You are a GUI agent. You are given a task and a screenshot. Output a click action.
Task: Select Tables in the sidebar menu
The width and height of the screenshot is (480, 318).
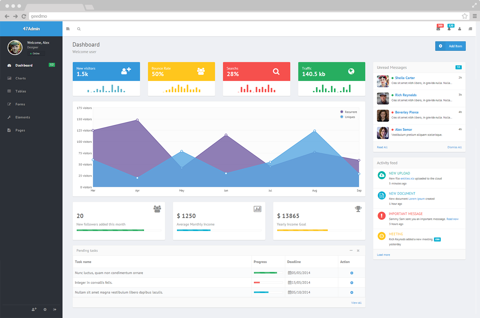21,91
